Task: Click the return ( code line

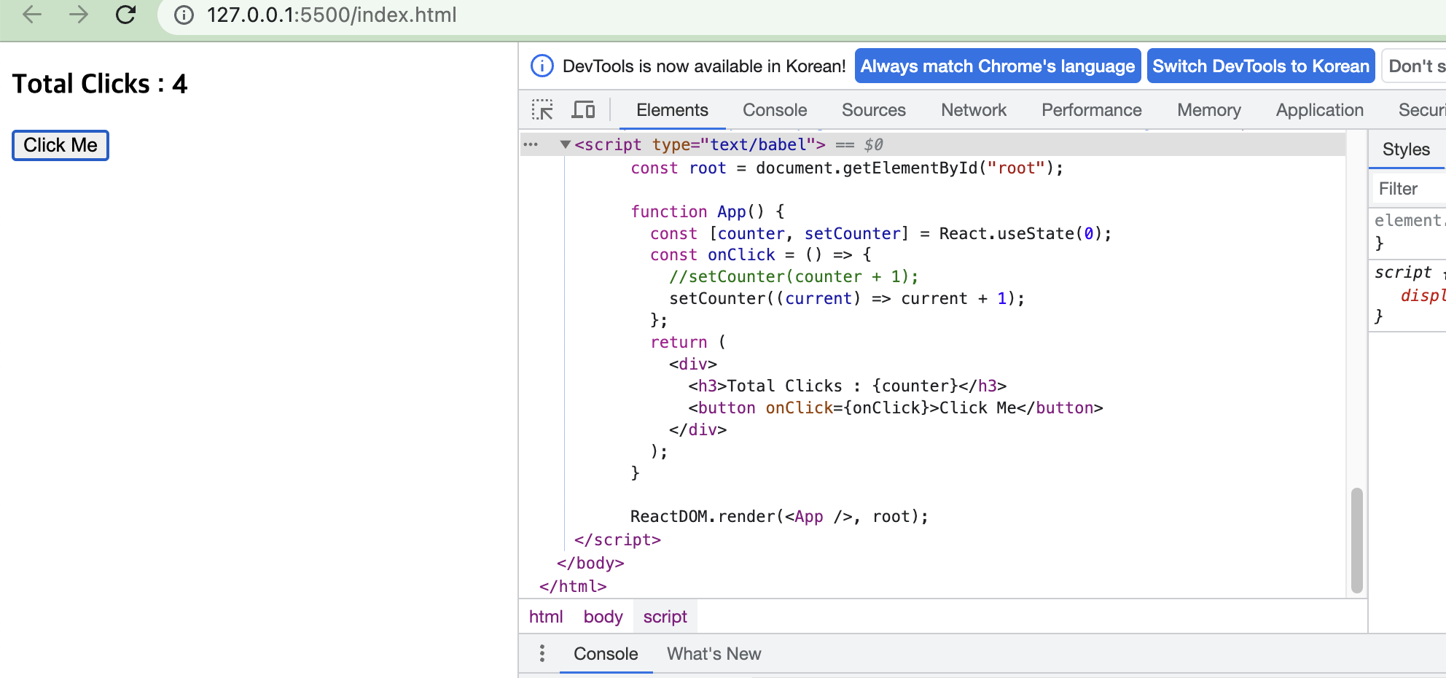Action: click(688, 342)
